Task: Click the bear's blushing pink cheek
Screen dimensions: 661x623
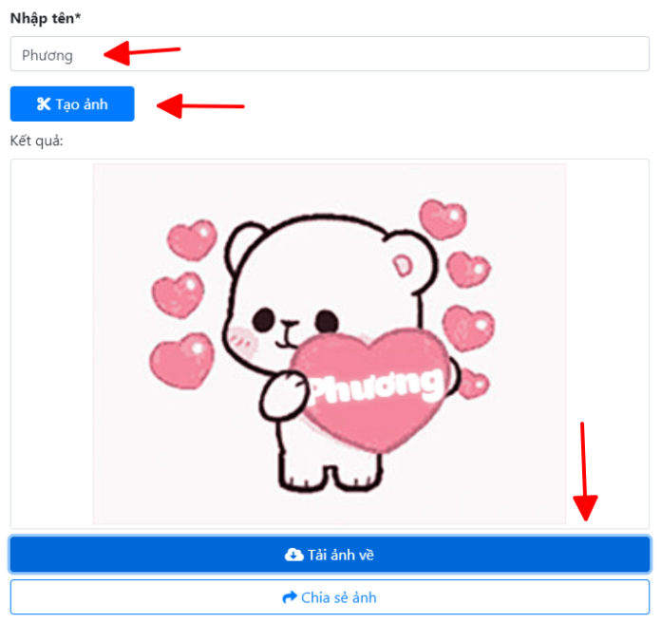Action: pos(243,334)
